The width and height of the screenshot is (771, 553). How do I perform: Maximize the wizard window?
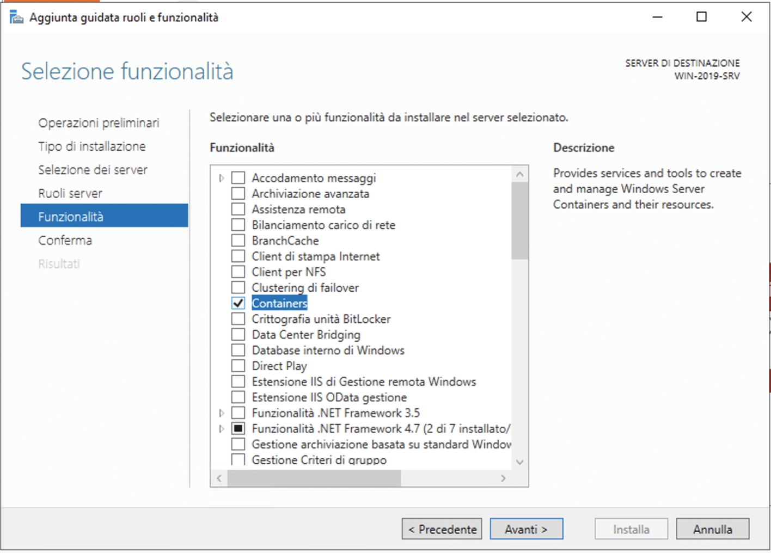coord(702,17)
